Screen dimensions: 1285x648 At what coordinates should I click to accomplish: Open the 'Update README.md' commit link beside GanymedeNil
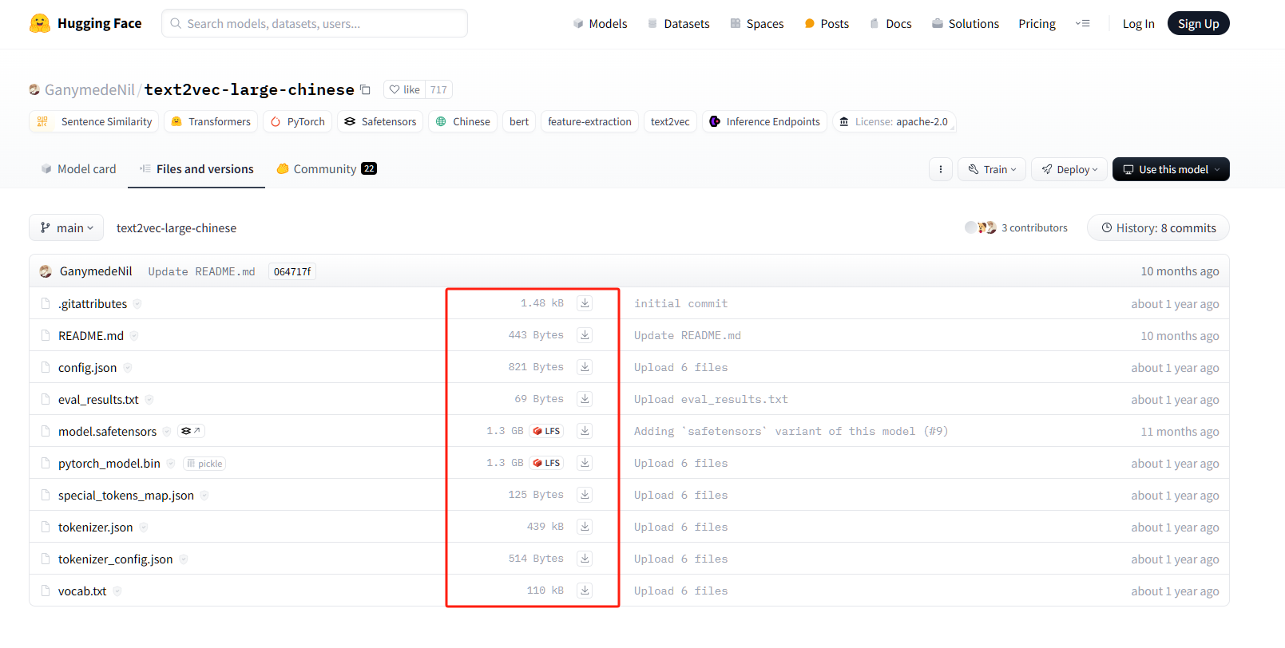click(201, 271)
